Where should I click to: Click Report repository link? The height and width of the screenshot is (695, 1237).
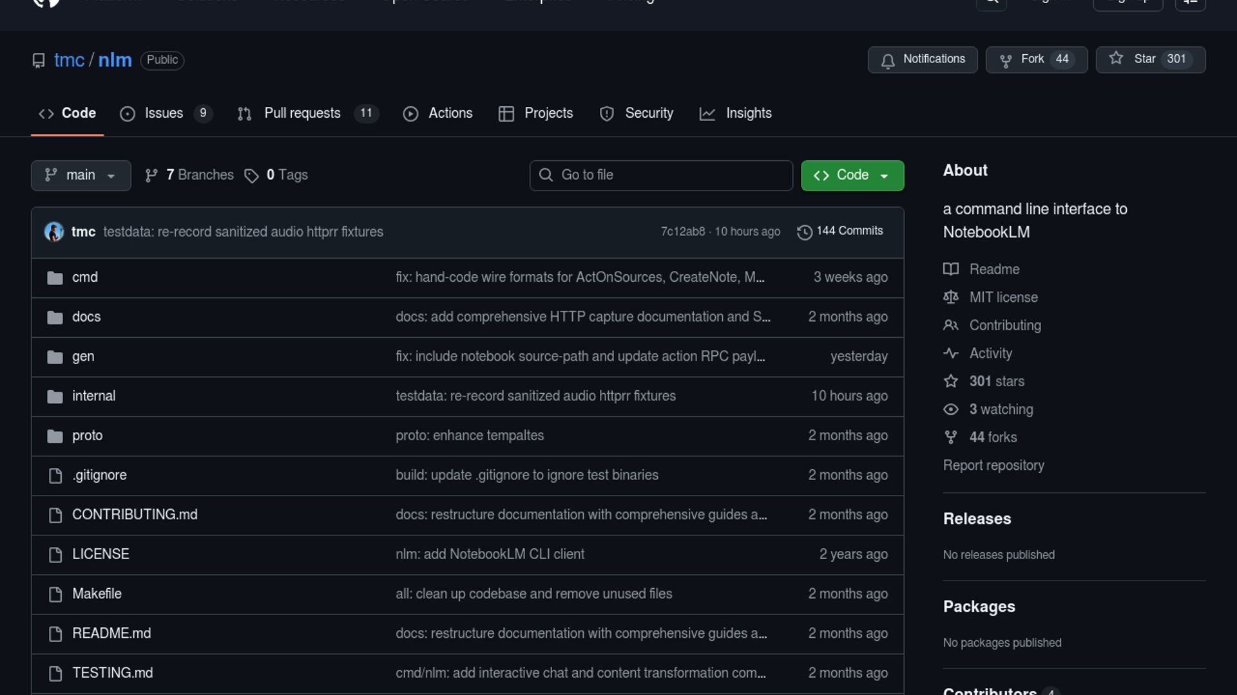[993, 465]
